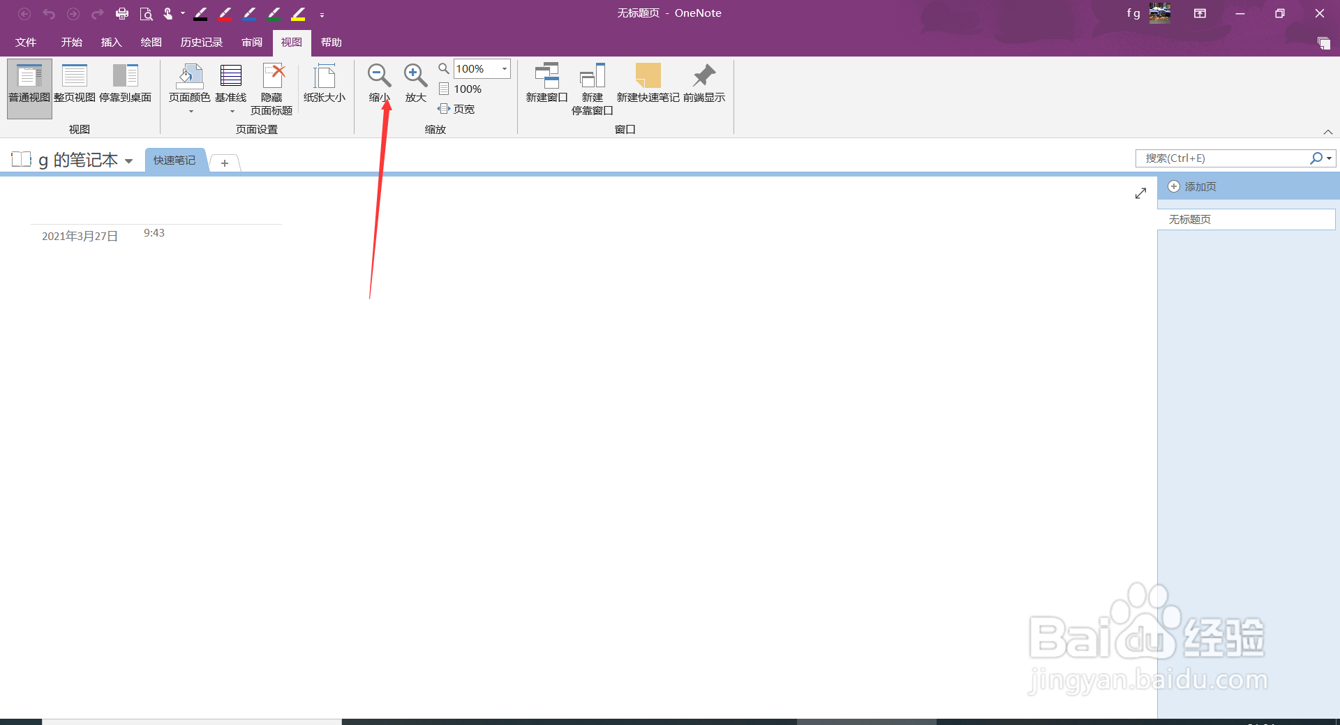Click the time stamp 9:43

[x=154, y=233]
